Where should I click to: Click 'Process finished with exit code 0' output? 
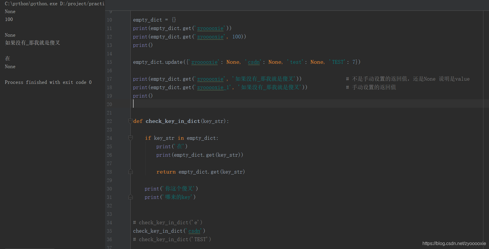(x=48, y=82)
